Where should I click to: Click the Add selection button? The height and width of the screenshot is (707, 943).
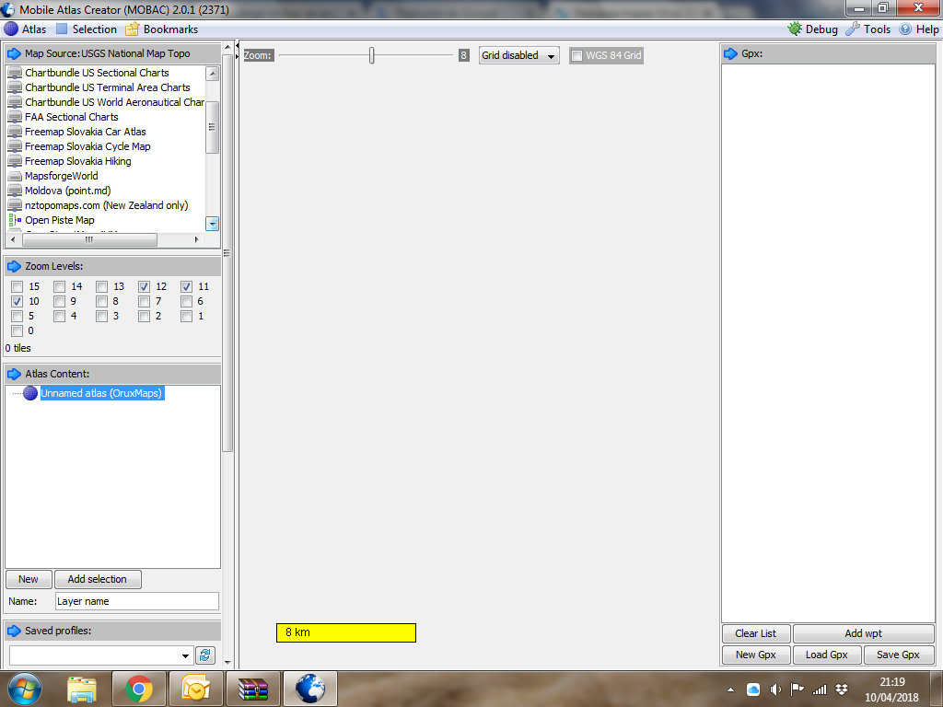click(98, 580)
